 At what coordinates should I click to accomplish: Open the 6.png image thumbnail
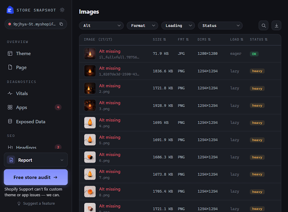pyautogui.click(x=90, y=157)
